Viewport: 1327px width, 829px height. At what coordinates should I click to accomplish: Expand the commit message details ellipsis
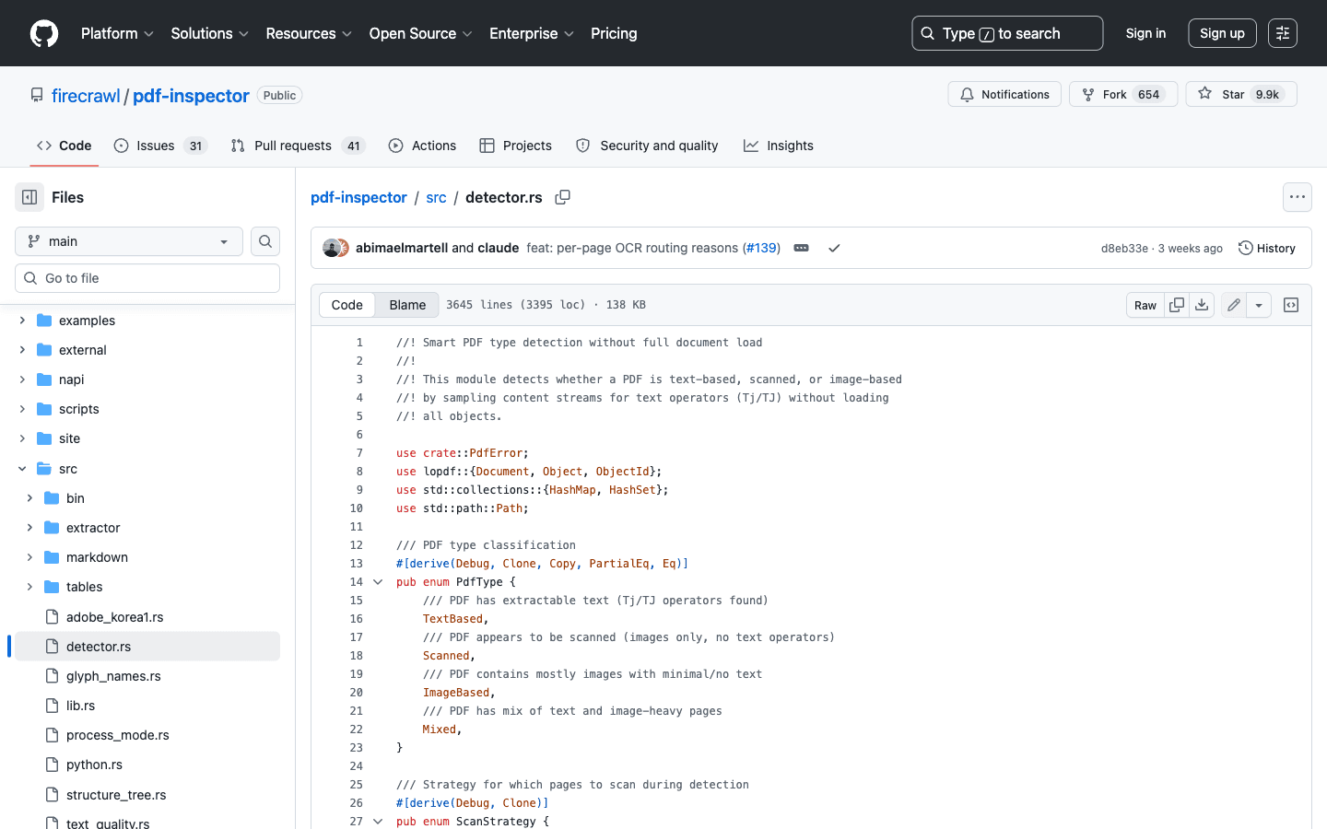tap(802, 248)
